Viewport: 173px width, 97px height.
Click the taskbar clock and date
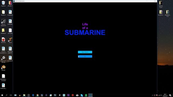coord(165,95)
